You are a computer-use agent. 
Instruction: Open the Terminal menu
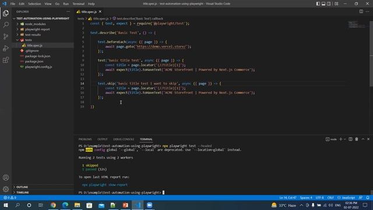coord(79,4)
